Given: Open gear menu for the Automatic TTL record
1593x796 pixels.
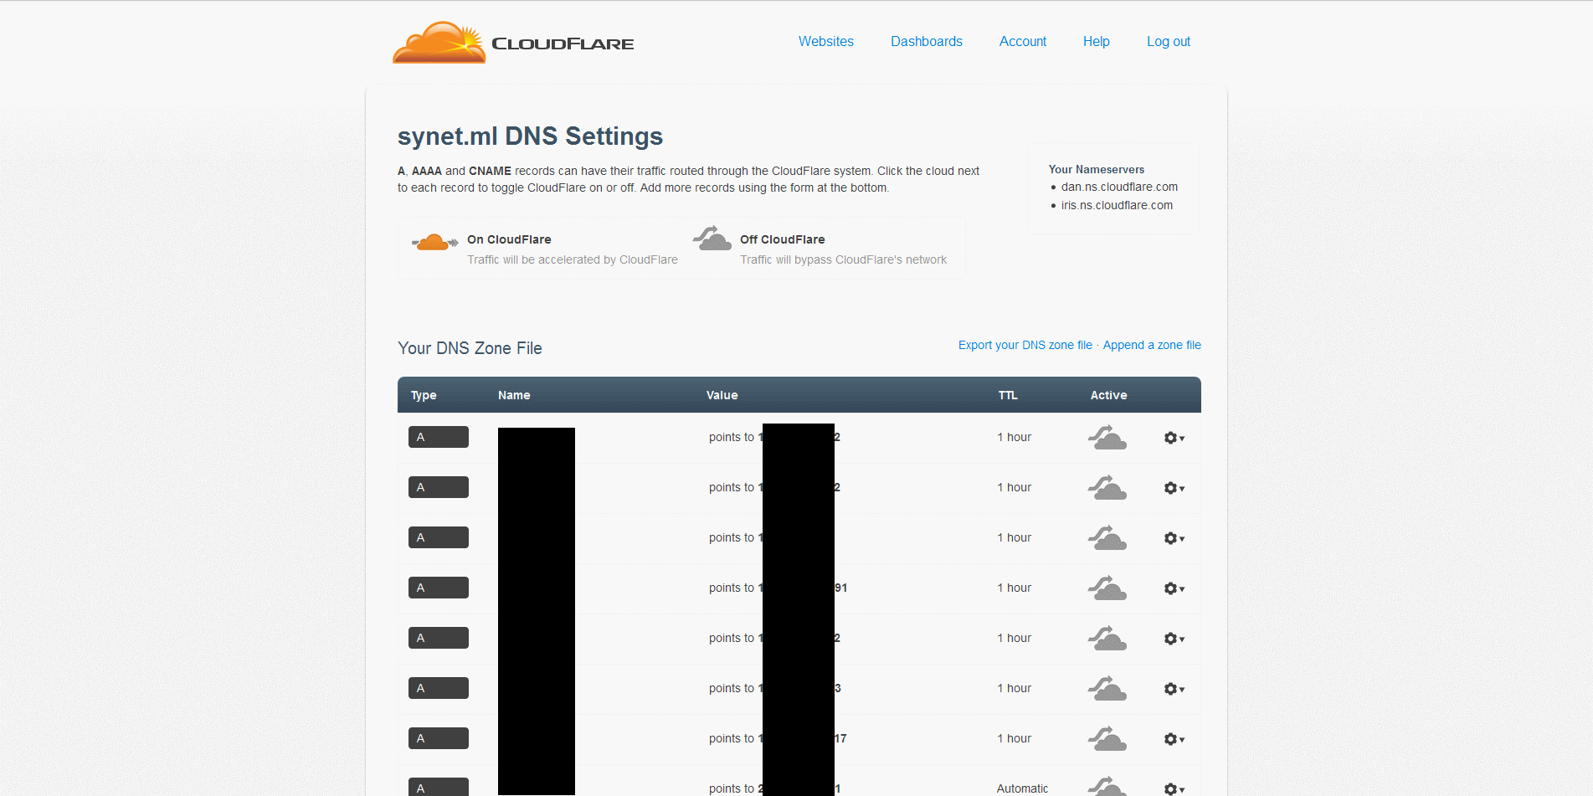Looking at the screenshot, I should pyautogui.click(x=1174, y=789).
